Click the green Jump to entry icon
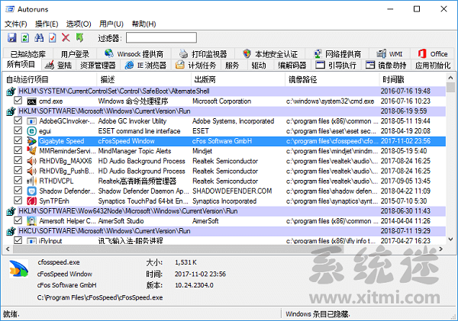The width and height of the screenshot is (458, 321). [79, 37]
